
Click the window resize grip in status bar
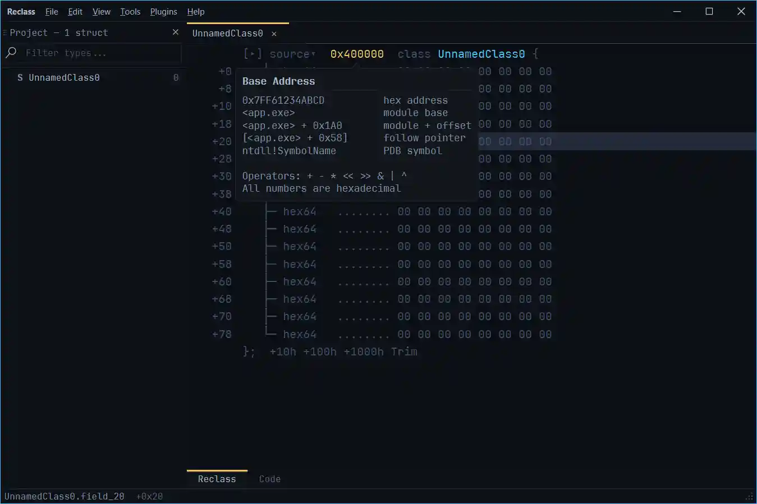click(749, 497)
